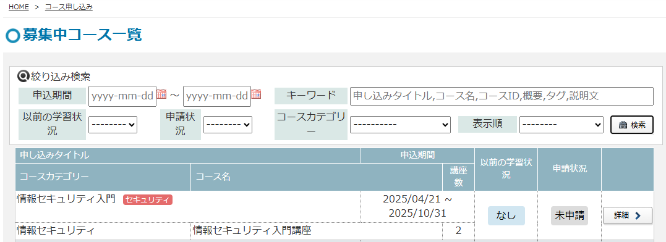Click the 詳細 details button

pyautogui.click(x=627, y=215)
